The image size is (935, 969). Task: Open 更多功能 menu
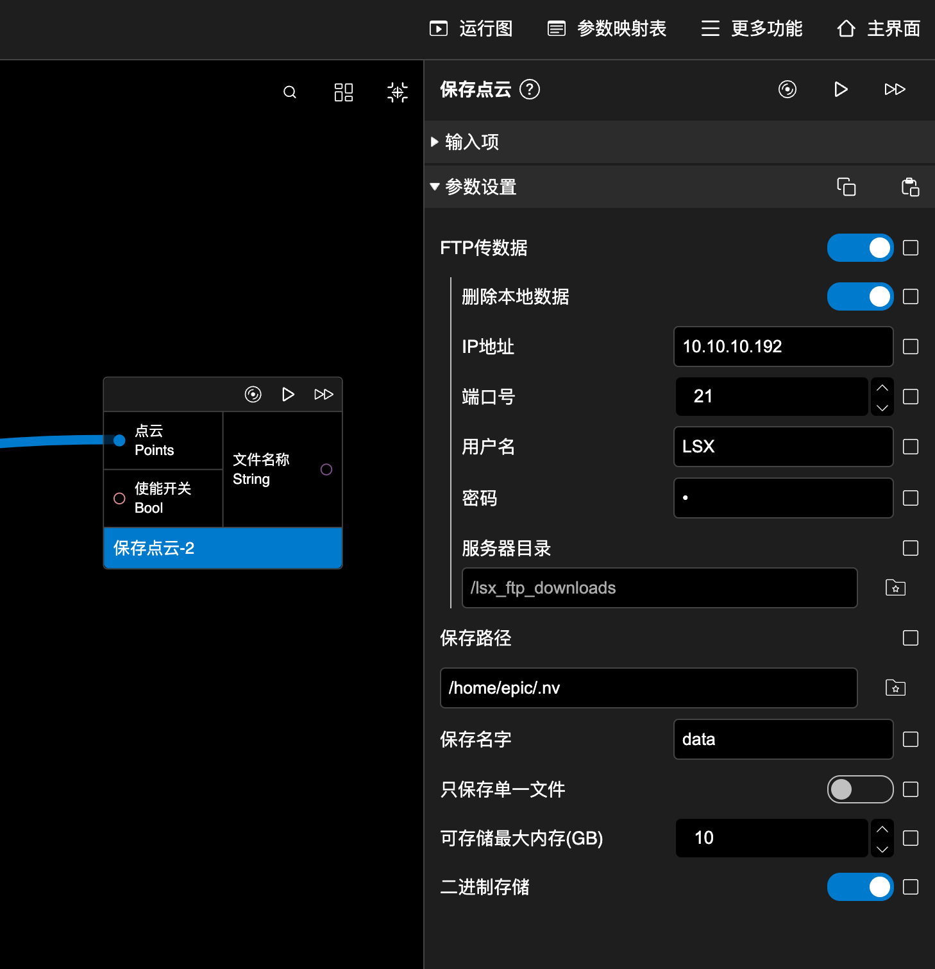coord(752,29)
